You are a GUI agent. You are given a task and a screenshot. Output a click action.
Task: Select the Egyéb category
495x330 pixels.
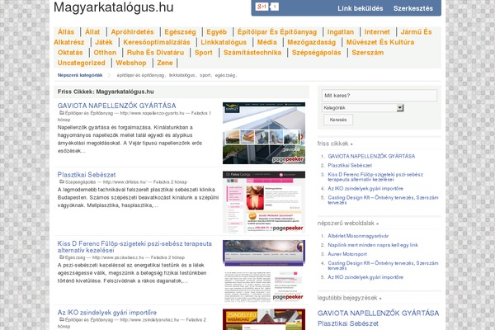(x=216, y=32)
